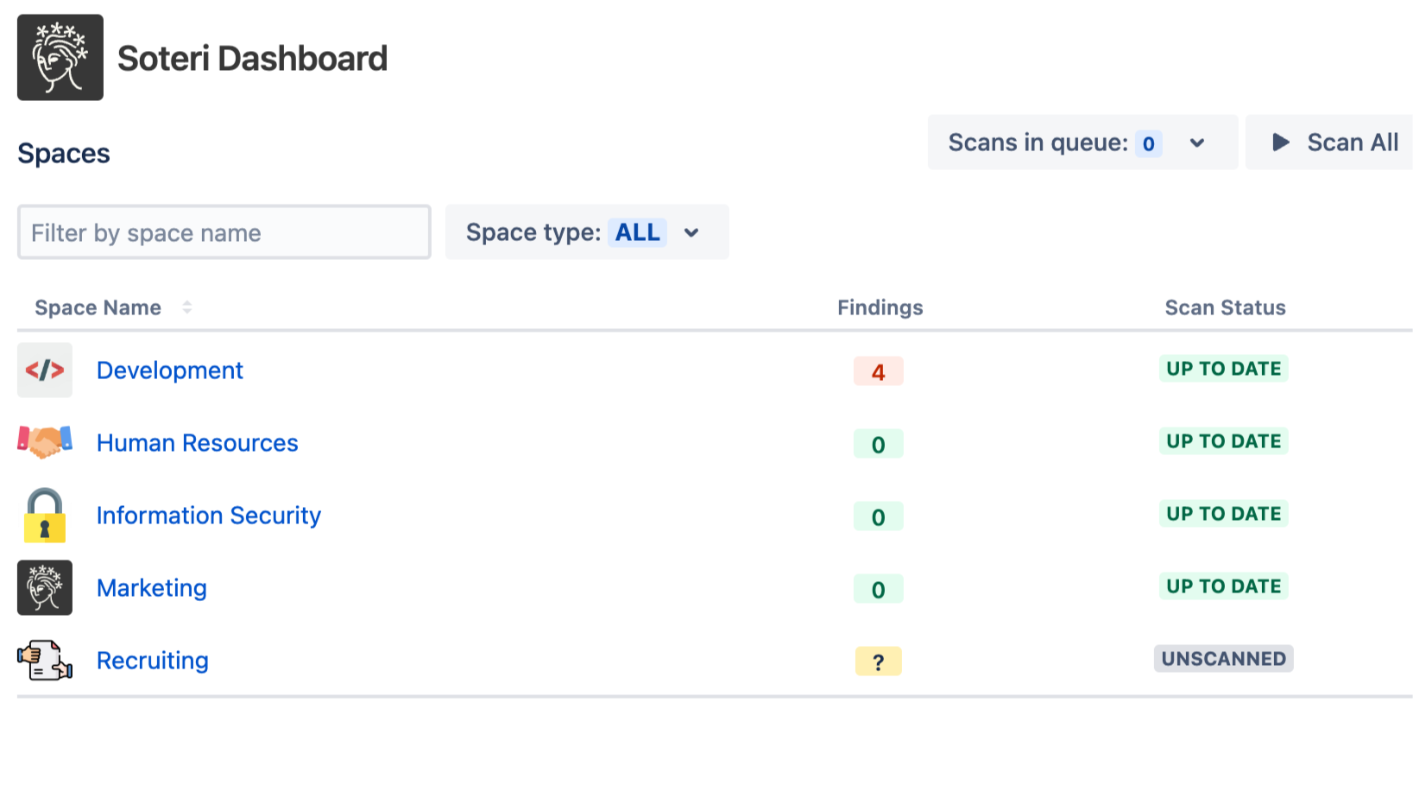Open the Space type filter dropdown
Image resolution: width=1413 pixels, height=804 pixels.
point(691,232)
